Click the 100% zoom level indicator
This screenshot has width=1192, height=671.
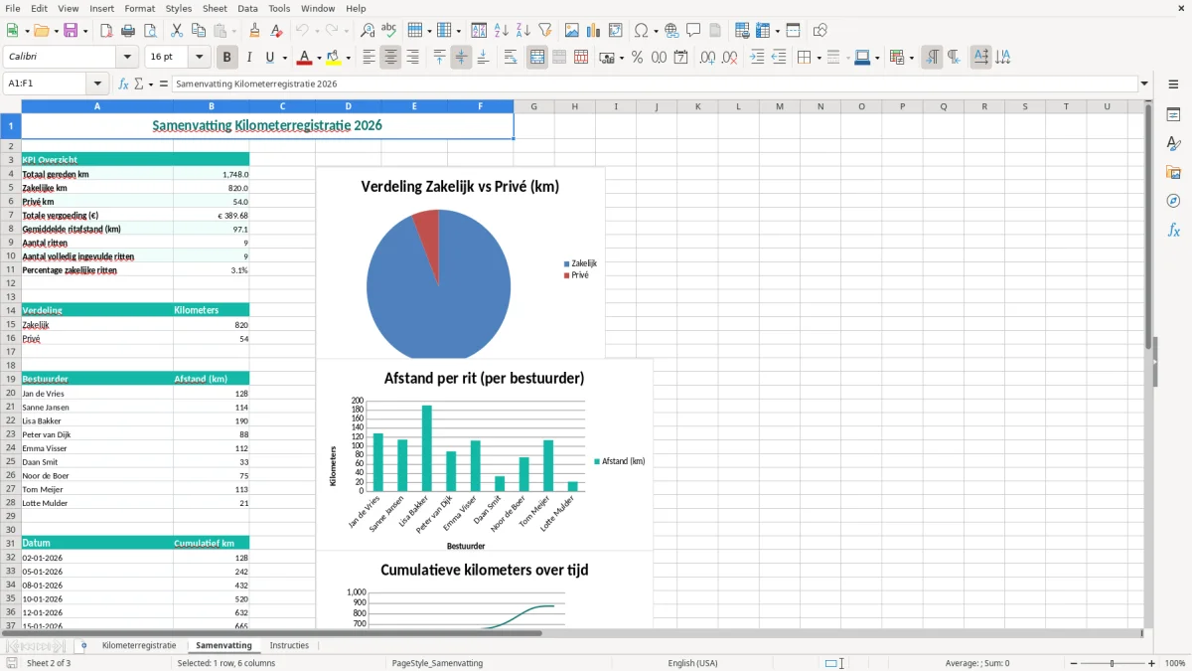[1175, 663]
